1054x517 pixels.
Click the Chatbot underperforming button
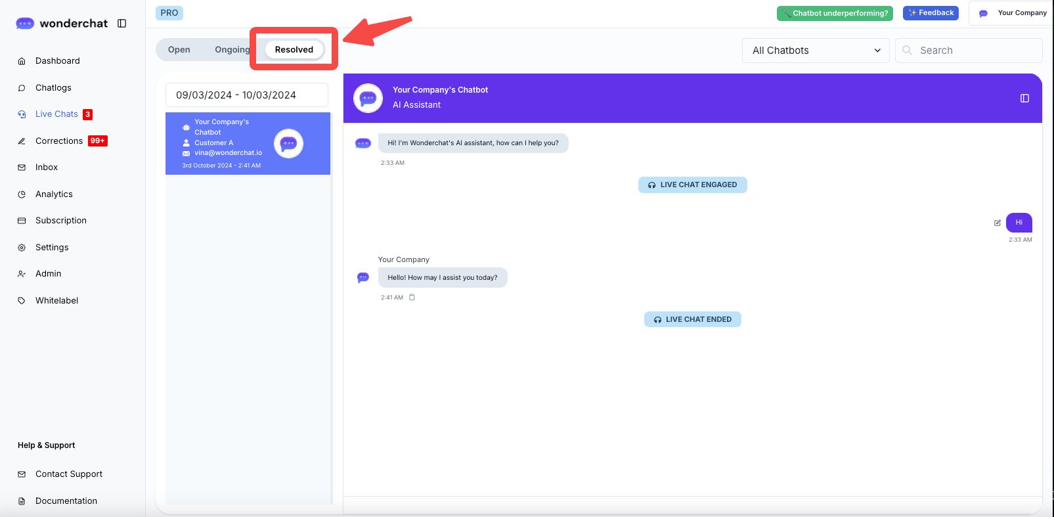click(x=834, y=13)
